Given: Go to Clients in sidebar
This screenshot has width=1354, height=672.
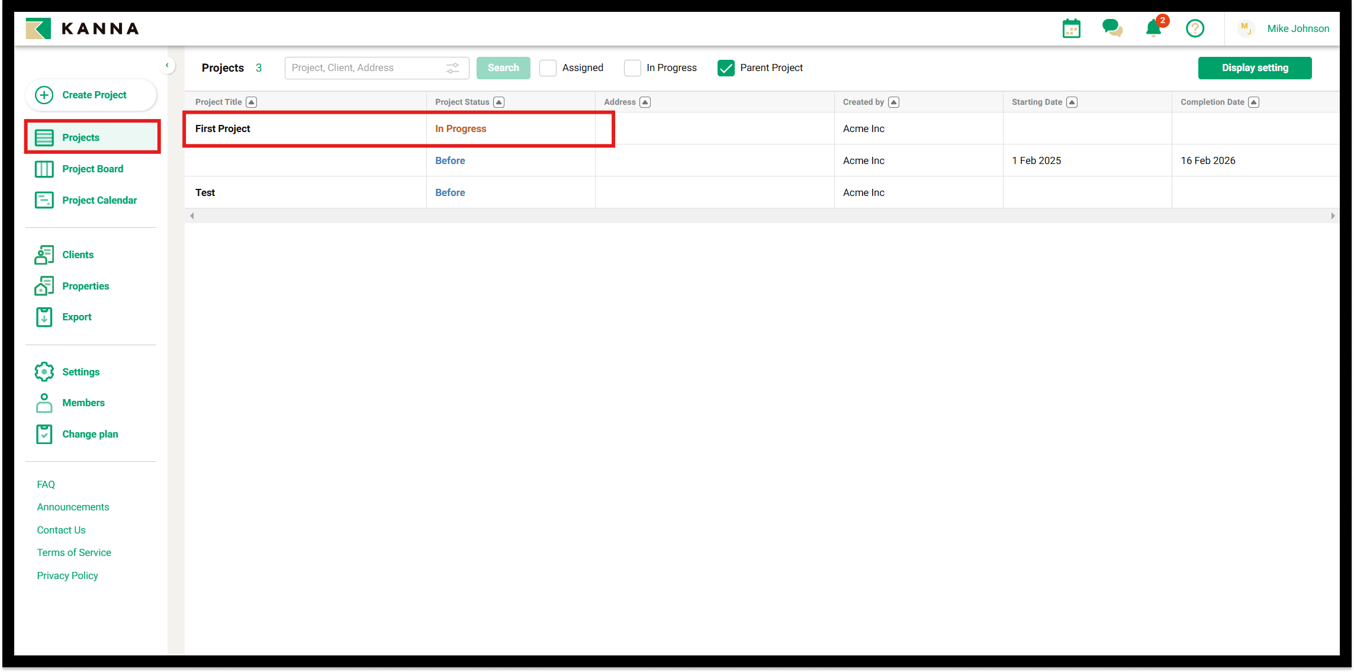Looking at the screenshot, I should click(78, 255).
